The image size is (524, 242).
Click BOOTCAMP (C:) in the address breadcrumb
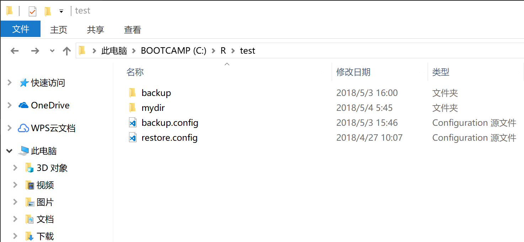173,51
